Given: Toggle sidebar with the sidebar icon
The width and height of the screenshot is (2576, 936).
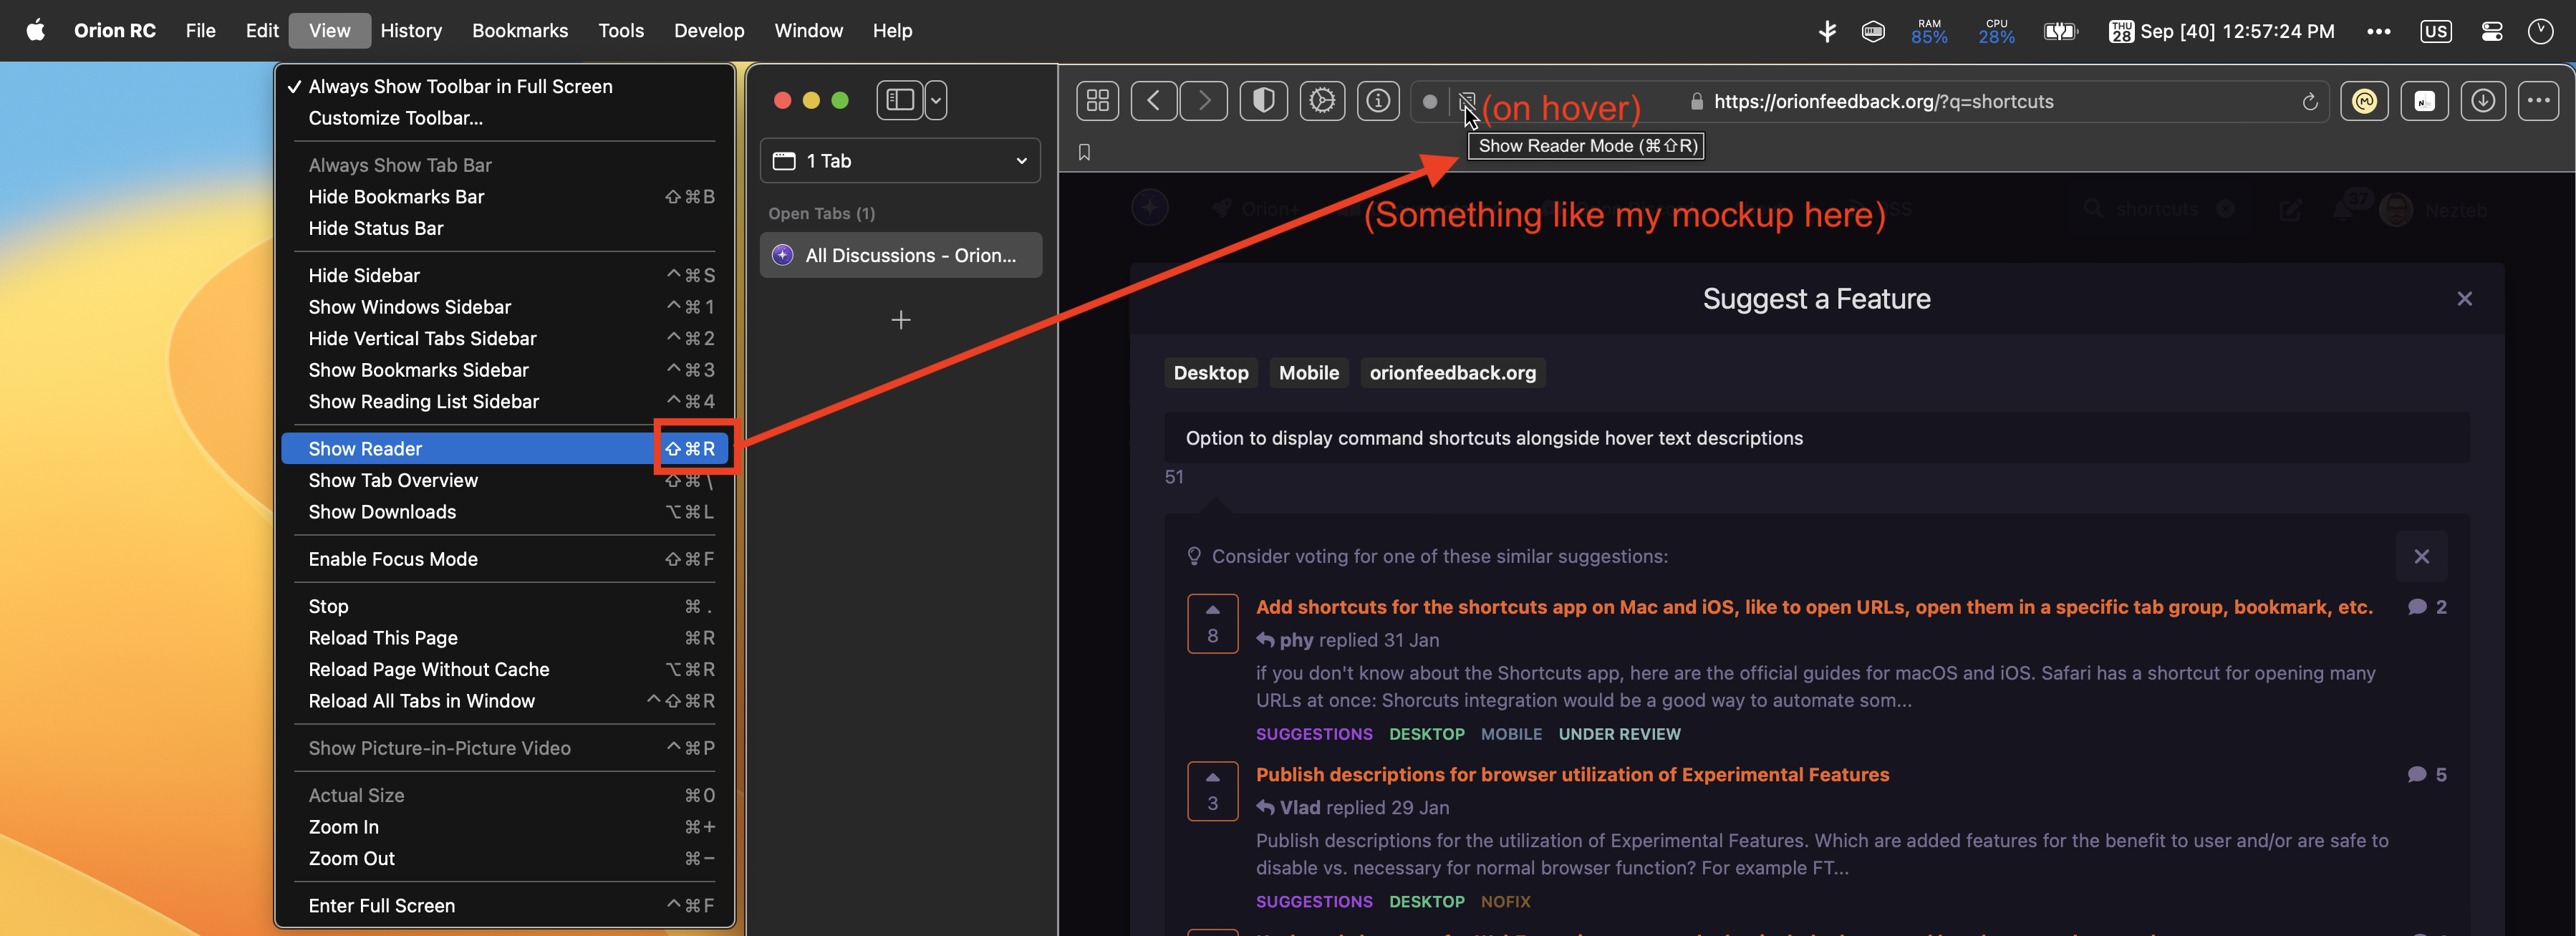Looking at the screenshot, I should 900,100.
